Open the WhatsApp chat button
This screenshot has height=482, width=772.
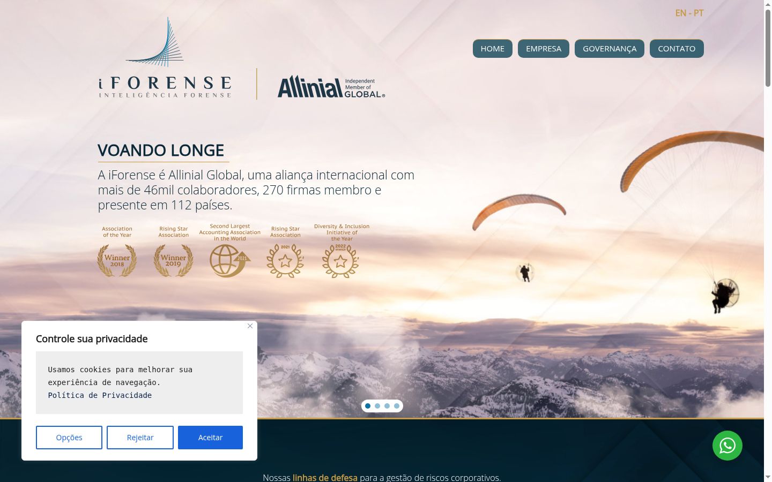coord(727,446)
